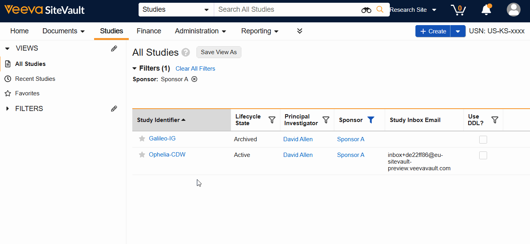The image size is (530, 244).
Task: Open the Administration menu
Action: [x=200, y=31]
